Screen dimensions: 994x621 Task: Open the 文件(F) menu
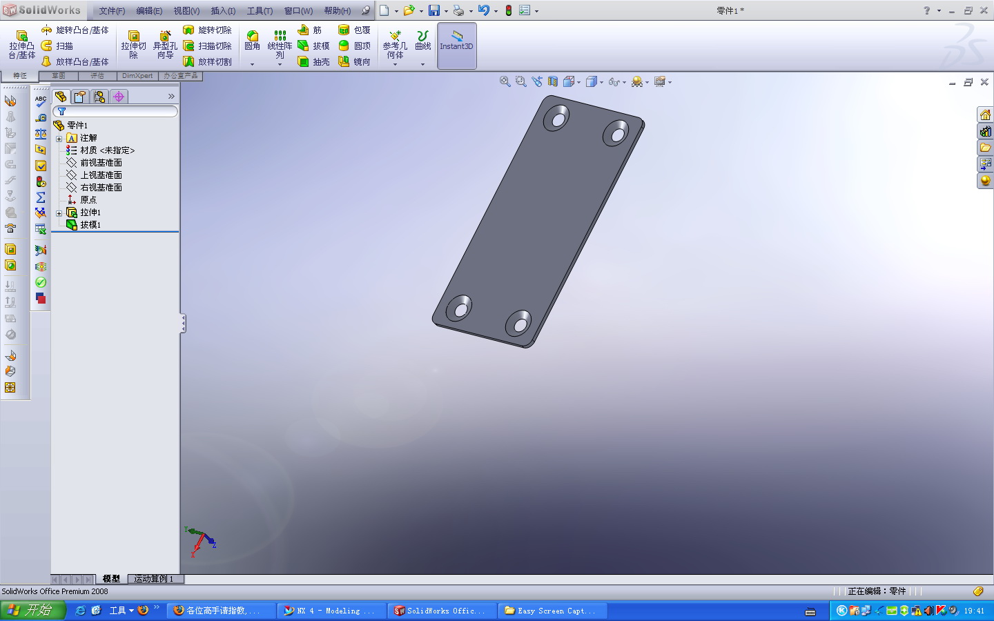coord(112,11)
